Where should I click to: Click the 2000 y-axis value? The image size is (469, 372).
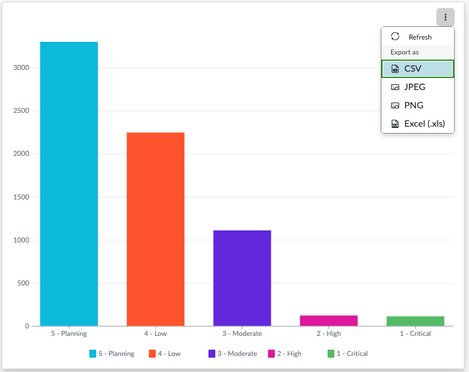point(21,154)
